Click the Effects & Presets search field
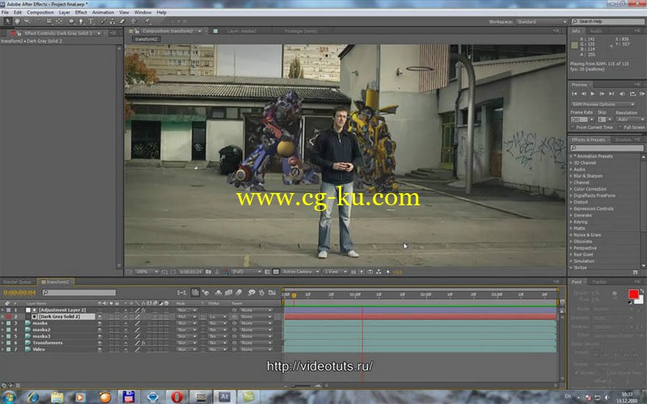 coord(607,148)
